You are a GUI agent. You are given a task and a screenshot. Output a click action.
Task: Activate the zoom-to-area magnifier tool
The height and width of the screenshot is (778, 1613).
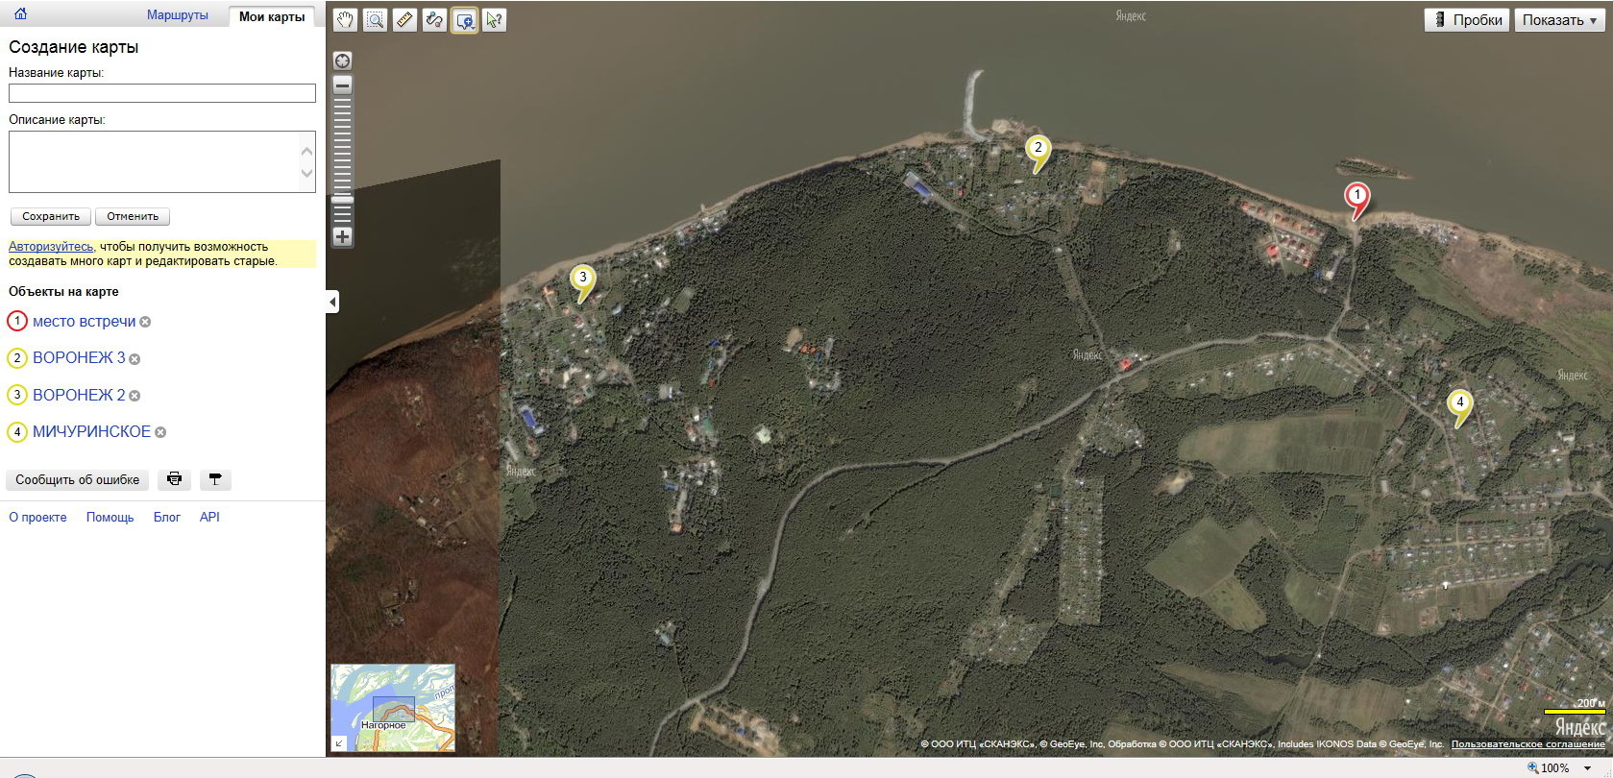tap(375, 20)
